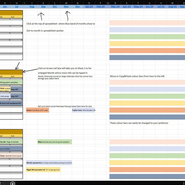Select column K header
The image size is (185, 185).
point(43,3)
